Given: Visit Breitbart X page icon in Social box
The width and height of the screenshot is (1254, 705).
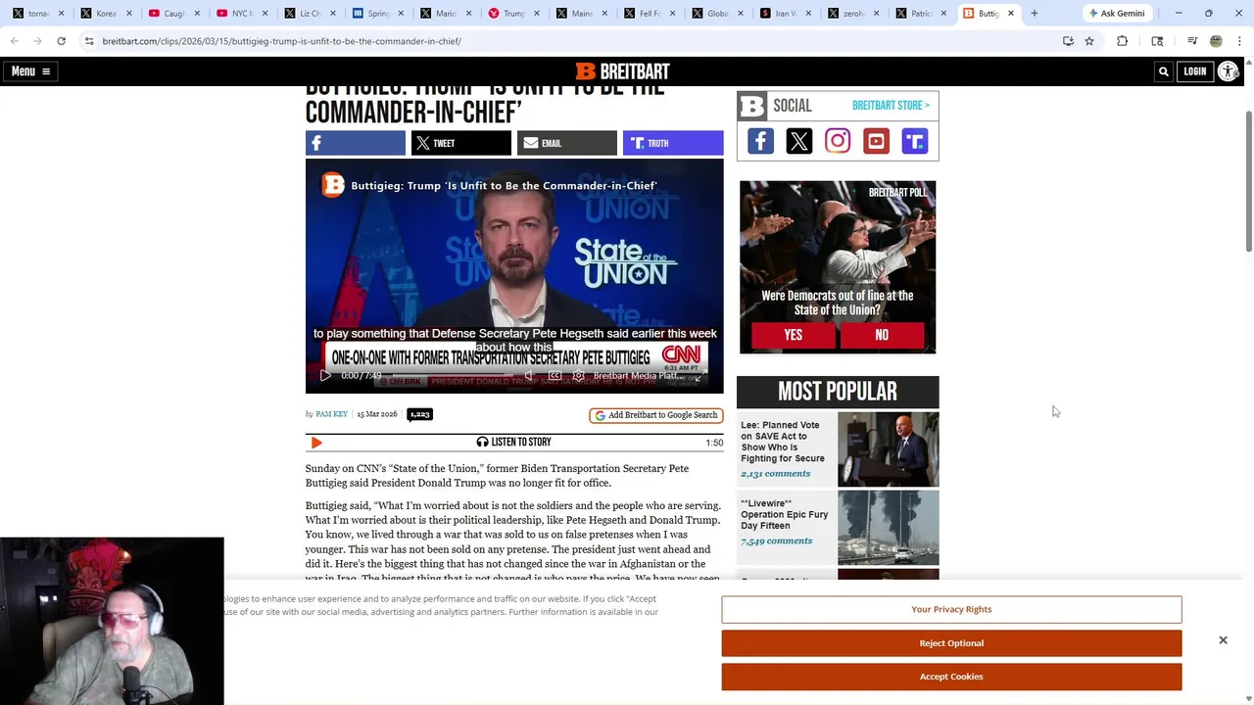Looking at the screenshot, I should click(x=798, y=141).
